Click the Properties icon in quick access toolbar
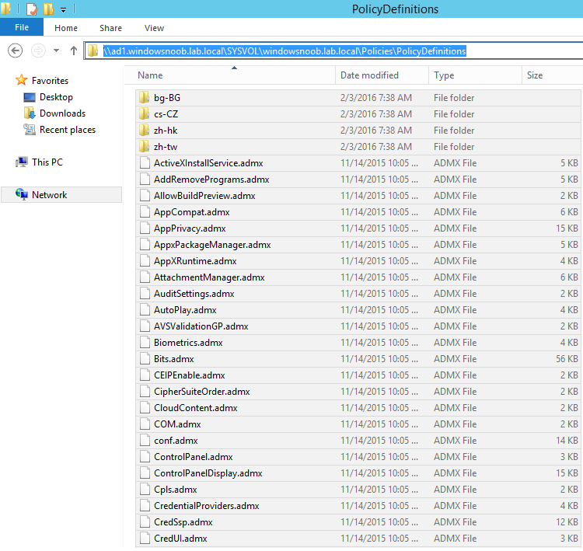 (x=32, y=9)
